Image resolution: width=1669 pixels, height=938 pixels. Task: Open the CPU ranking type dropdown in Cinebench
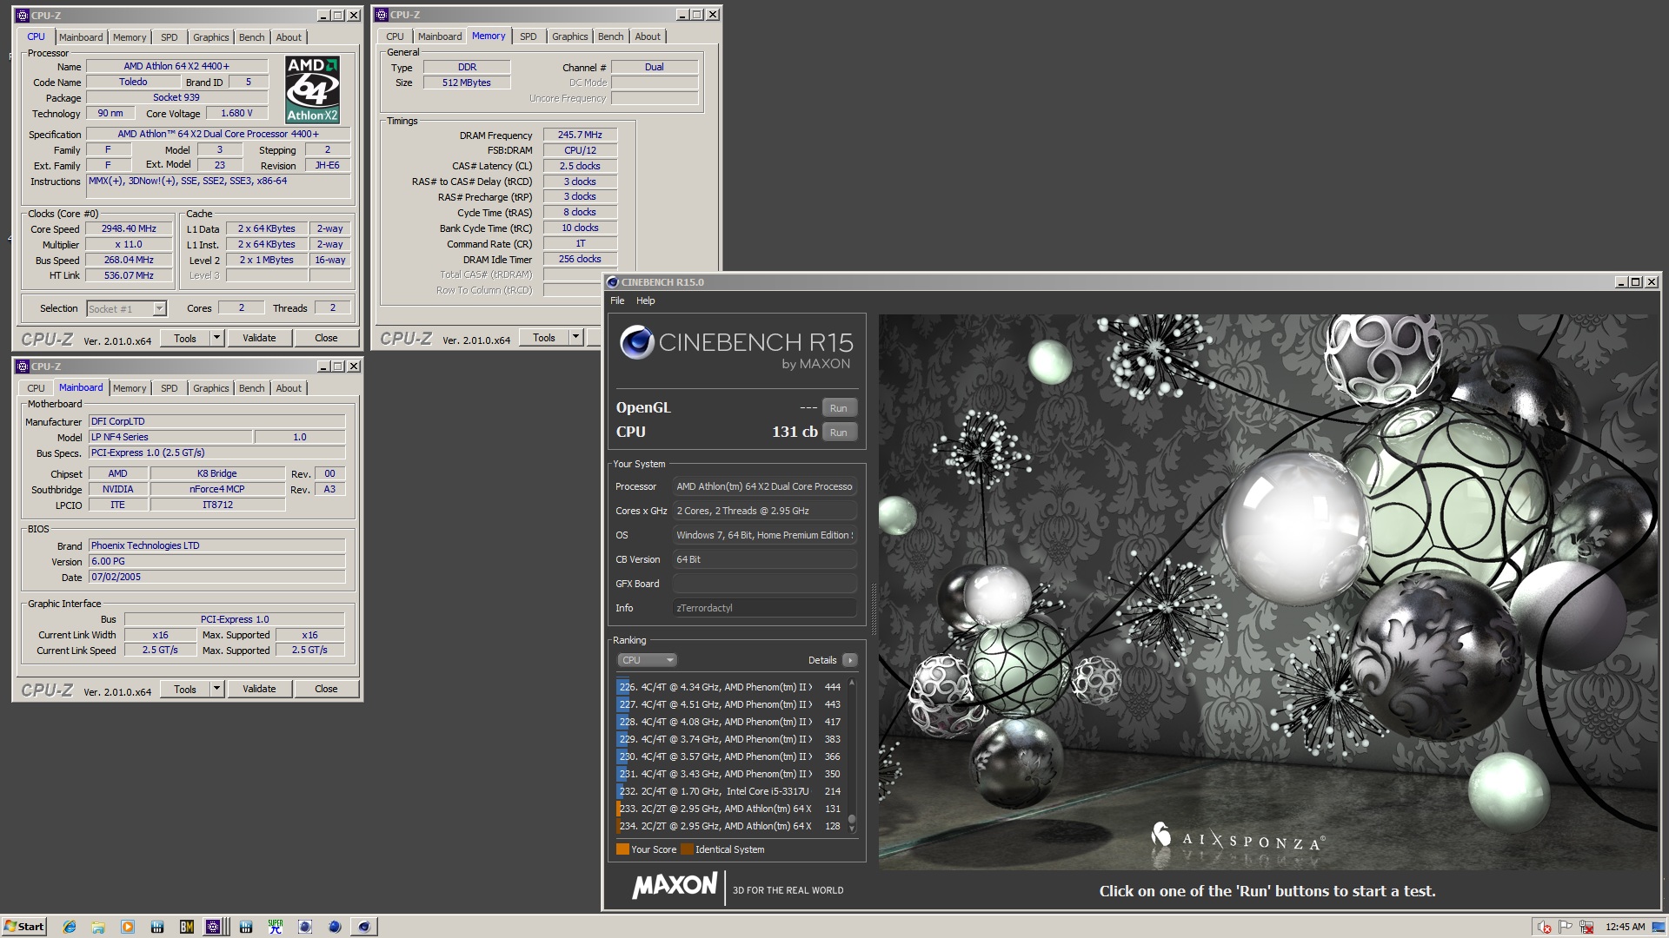[647, 660]
